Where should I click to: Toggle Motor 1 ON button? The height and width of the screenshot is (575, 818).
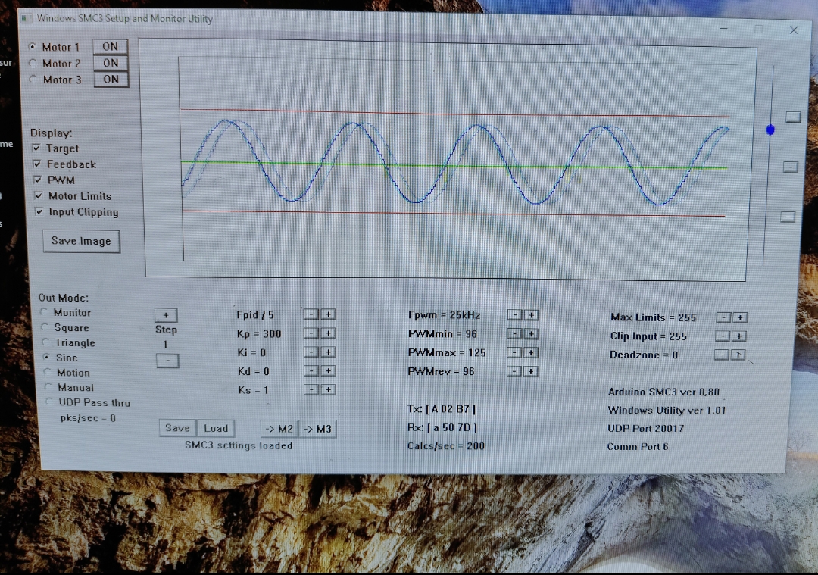(110, 46)
